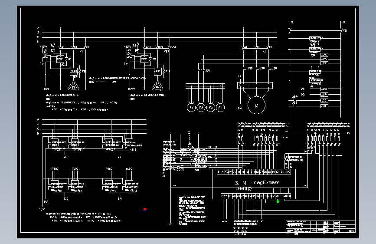Select the F2 circle symbol
The image size is (376, 244).
click(x=201, y=108)
